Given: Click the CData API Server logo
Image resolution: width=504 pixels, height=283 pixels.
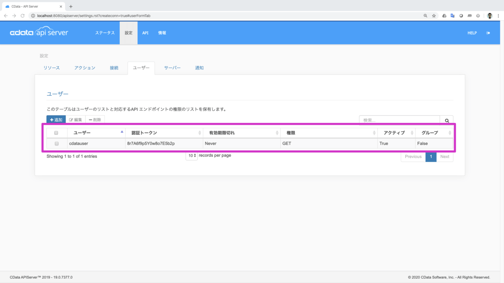Looking at the screenshot, I should click(39, 33).
